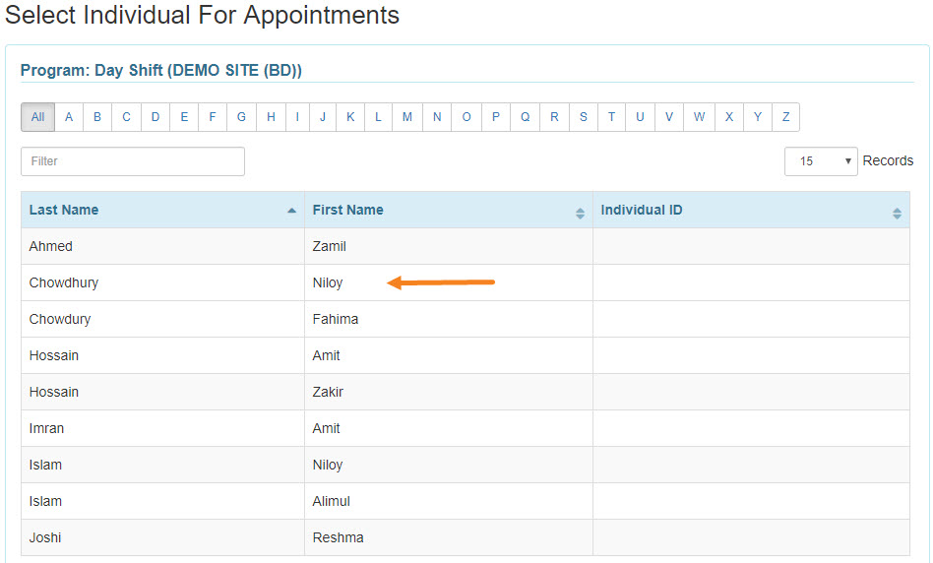933x563 pixels.
Task: Filter names by letter C
Action: click(126, 117)
